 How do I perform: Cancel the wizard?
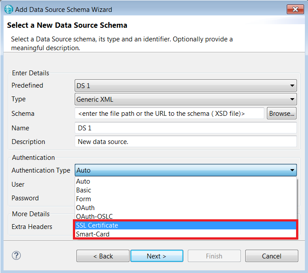[x=271, y=256]
